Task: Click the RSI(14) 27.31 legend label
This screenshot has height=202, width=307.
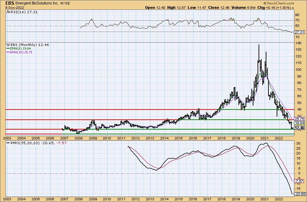Action: (24, 12)
